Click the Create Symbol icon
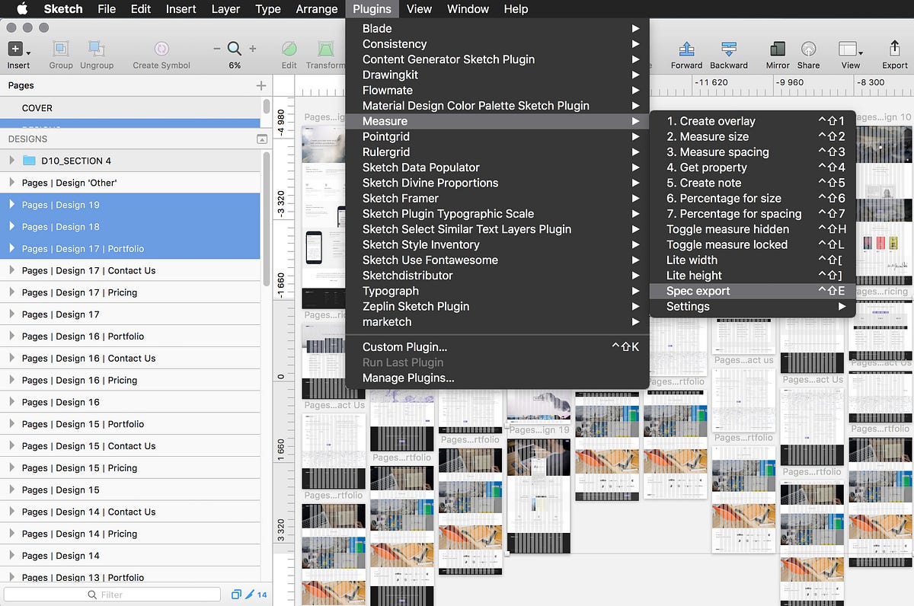The width and height of the screenshot is (914, 606). [x=161, y=49]
